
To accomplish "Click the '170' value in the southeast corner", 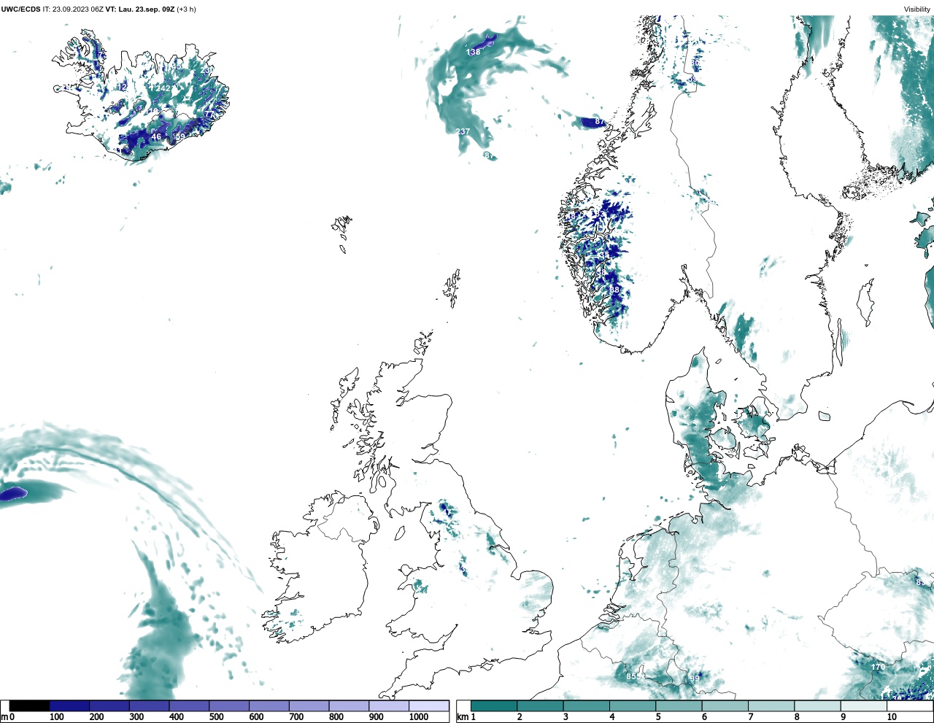I will point(878,668).
